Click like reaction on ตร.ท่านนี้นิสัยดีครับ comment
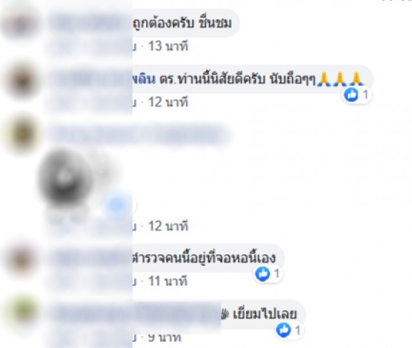 click(x=357, y=95)
